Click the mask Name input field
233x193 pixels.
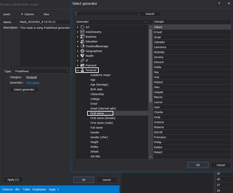point(45,22)
